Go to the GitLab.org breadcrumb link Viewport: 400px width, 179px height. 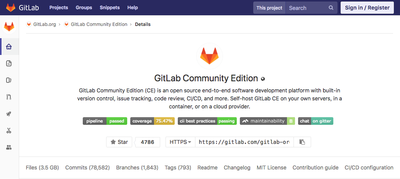tap(45, 24)
